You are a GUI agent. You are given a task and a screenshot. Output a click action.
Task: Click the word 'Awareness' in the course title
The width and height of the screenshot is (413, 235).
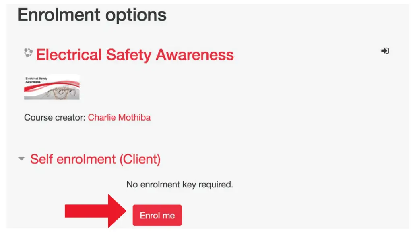click(x=195, y=55)
